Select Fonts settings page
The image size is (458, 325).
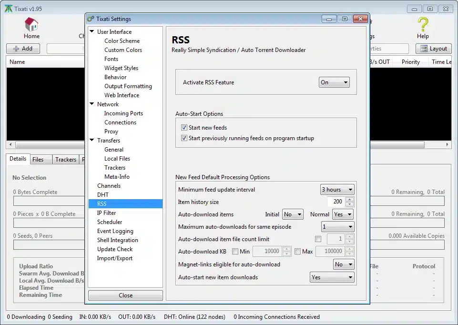[x=112, y=59]
